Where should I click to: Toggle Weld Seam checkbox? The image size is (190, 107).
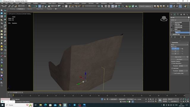click(x=172, y=68)
